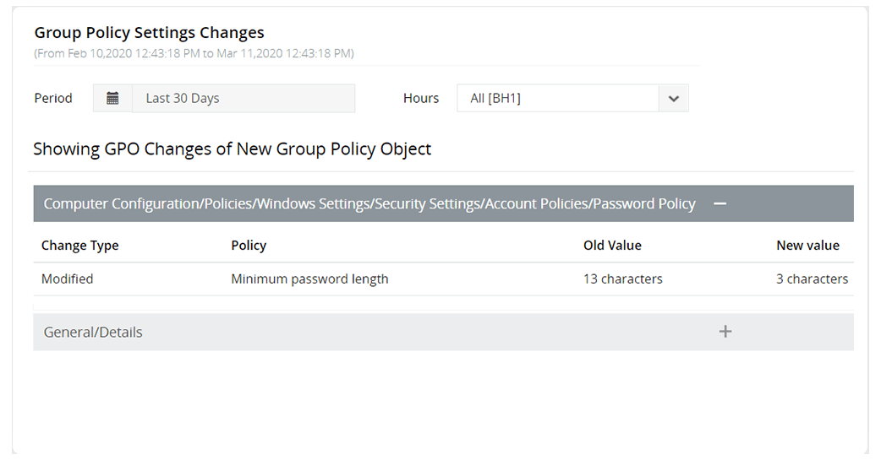Click the Change Type column header
This screenshot has width=881, height=460.
pos(79,246)
